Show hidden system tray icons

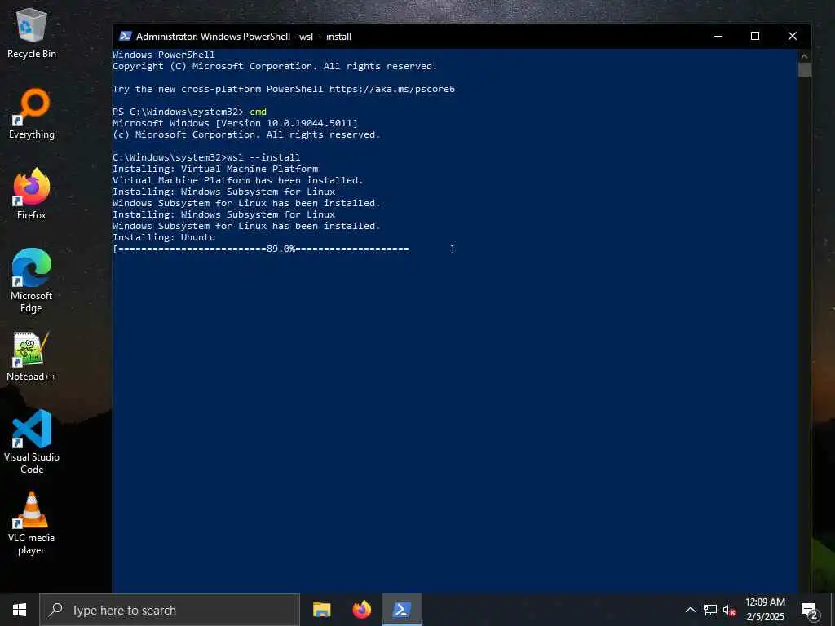[690, 610]
